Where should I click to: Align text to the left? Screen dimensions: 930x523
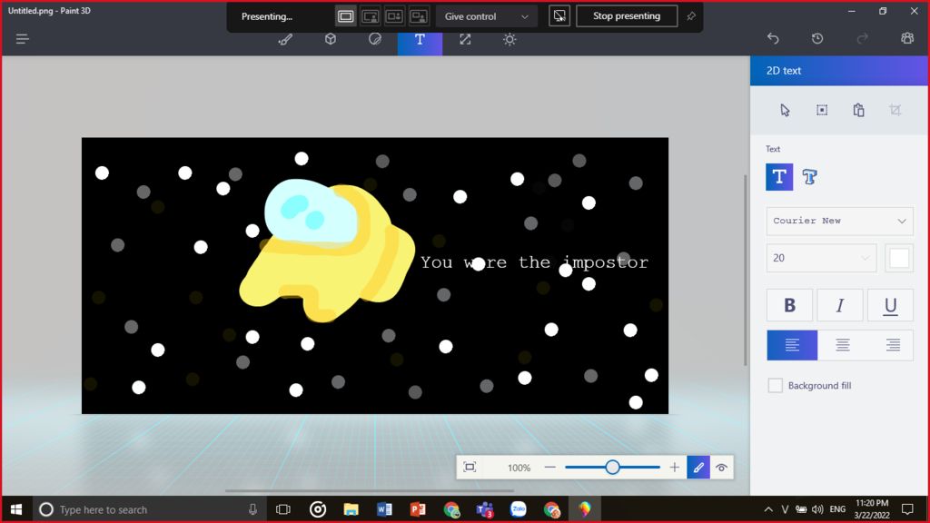(792, 345)
